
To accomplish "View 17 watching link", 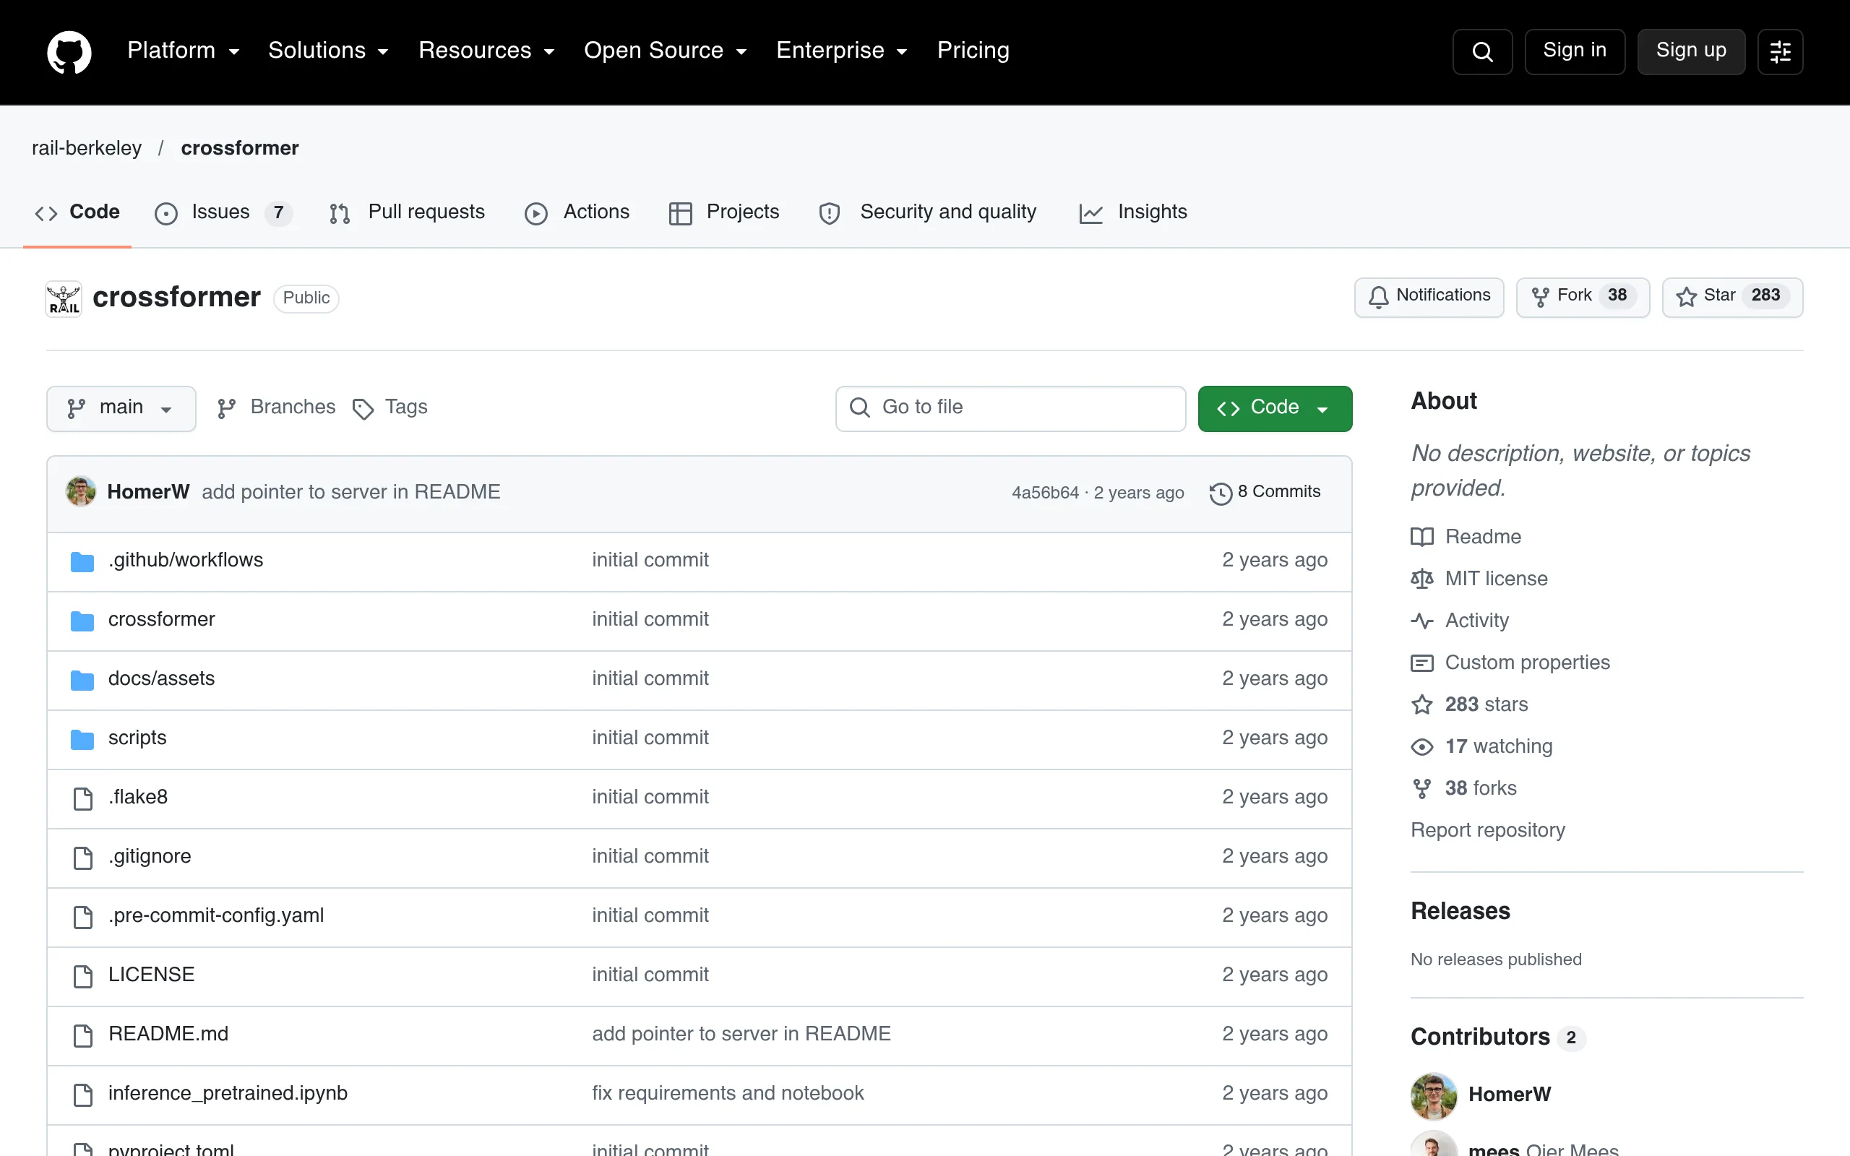I will point(1481,746).
